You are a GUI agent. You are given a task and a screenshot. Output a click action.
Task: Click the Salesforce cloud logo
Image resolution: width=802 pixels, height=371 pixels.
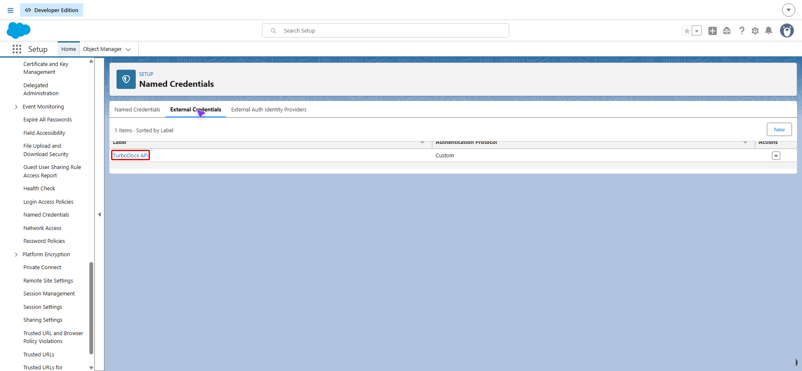point(19,30)
